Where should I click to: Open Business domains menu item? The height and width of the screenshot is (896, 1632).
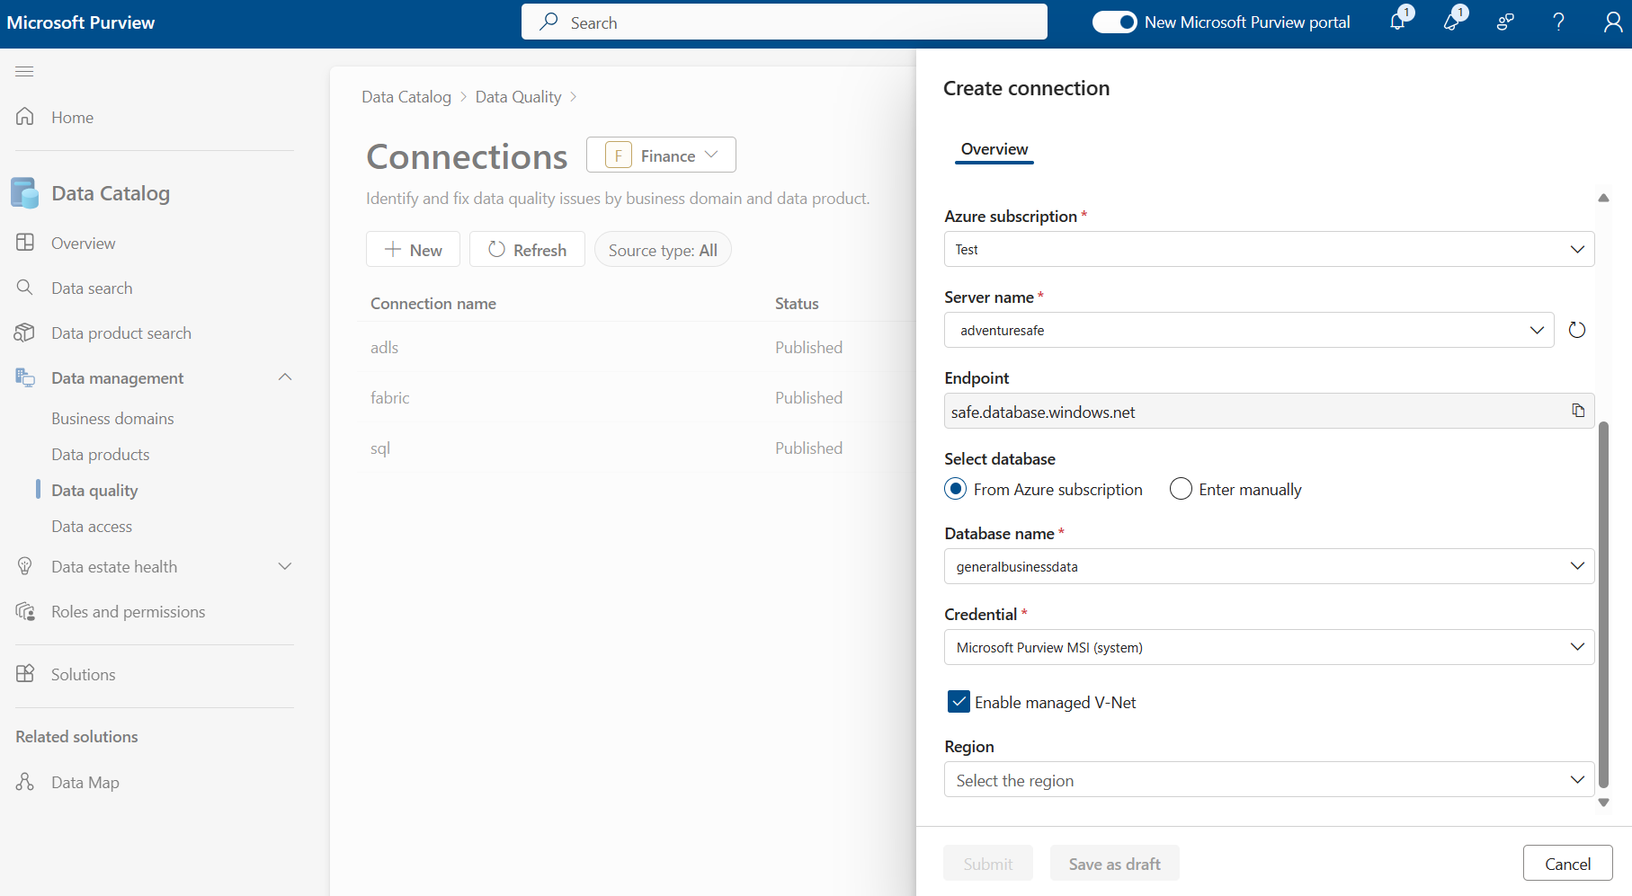112,418
